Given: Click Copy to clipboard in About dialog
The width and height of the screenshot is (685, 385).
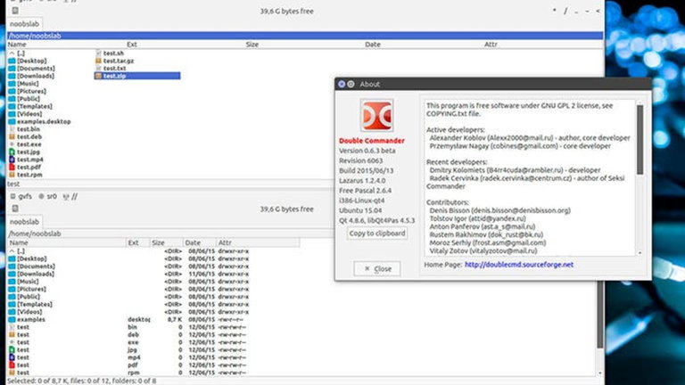Looking at the screenshot, I should pos(377,233).
